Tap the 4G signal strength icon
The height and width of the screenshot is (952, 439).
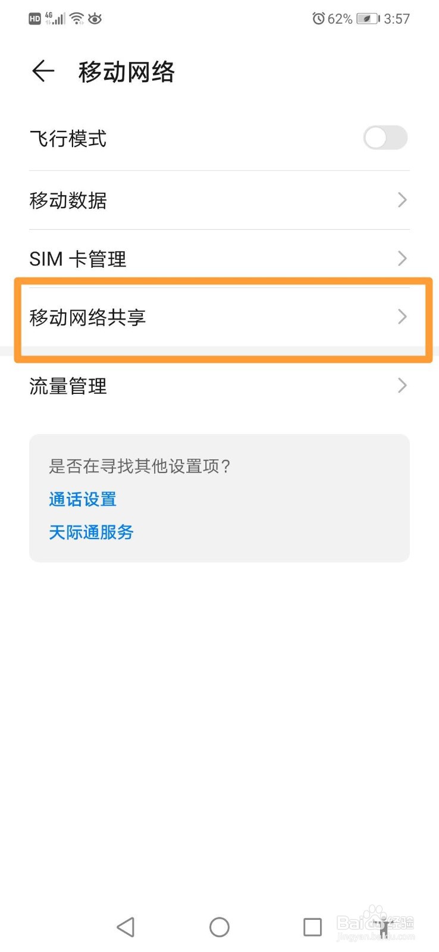pos(55,18)
